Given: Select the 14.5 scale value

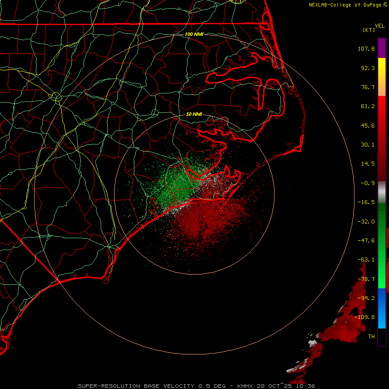Looking at the screenshot, I should [x=368, y=164].
